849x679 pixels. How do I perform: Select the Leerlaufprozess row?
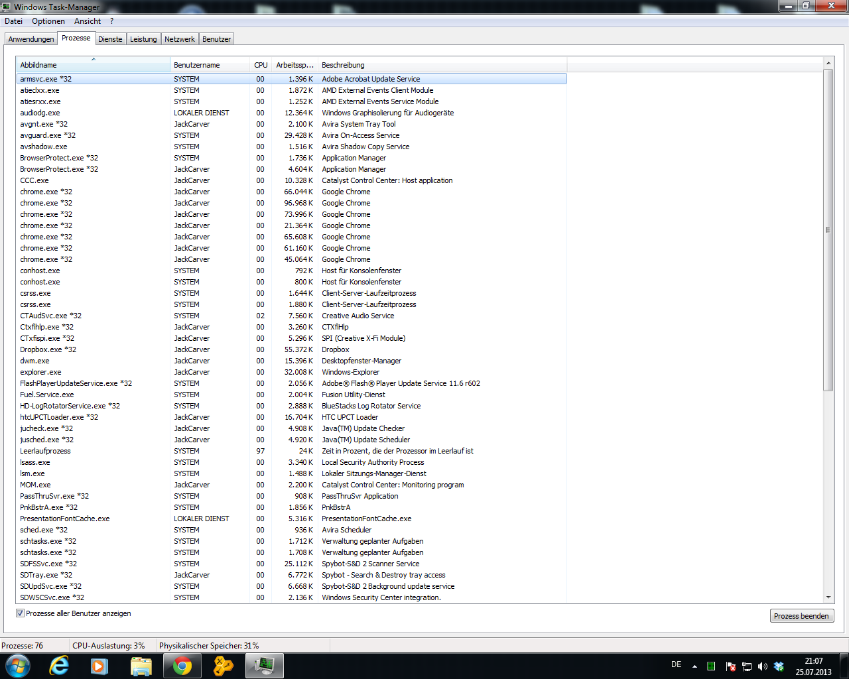point(292,451)
